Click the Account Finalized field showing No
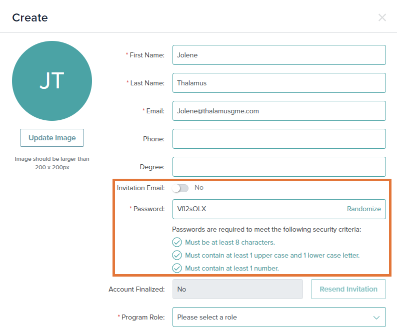Screen dimensions: 397x332 pos(237,289)
